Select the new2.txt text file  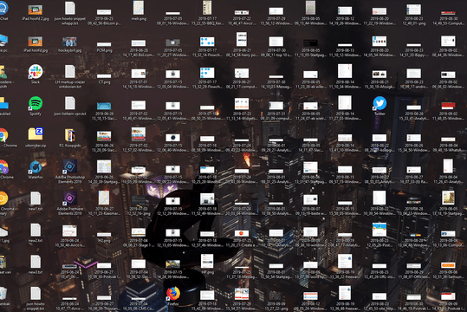point(36,232)
